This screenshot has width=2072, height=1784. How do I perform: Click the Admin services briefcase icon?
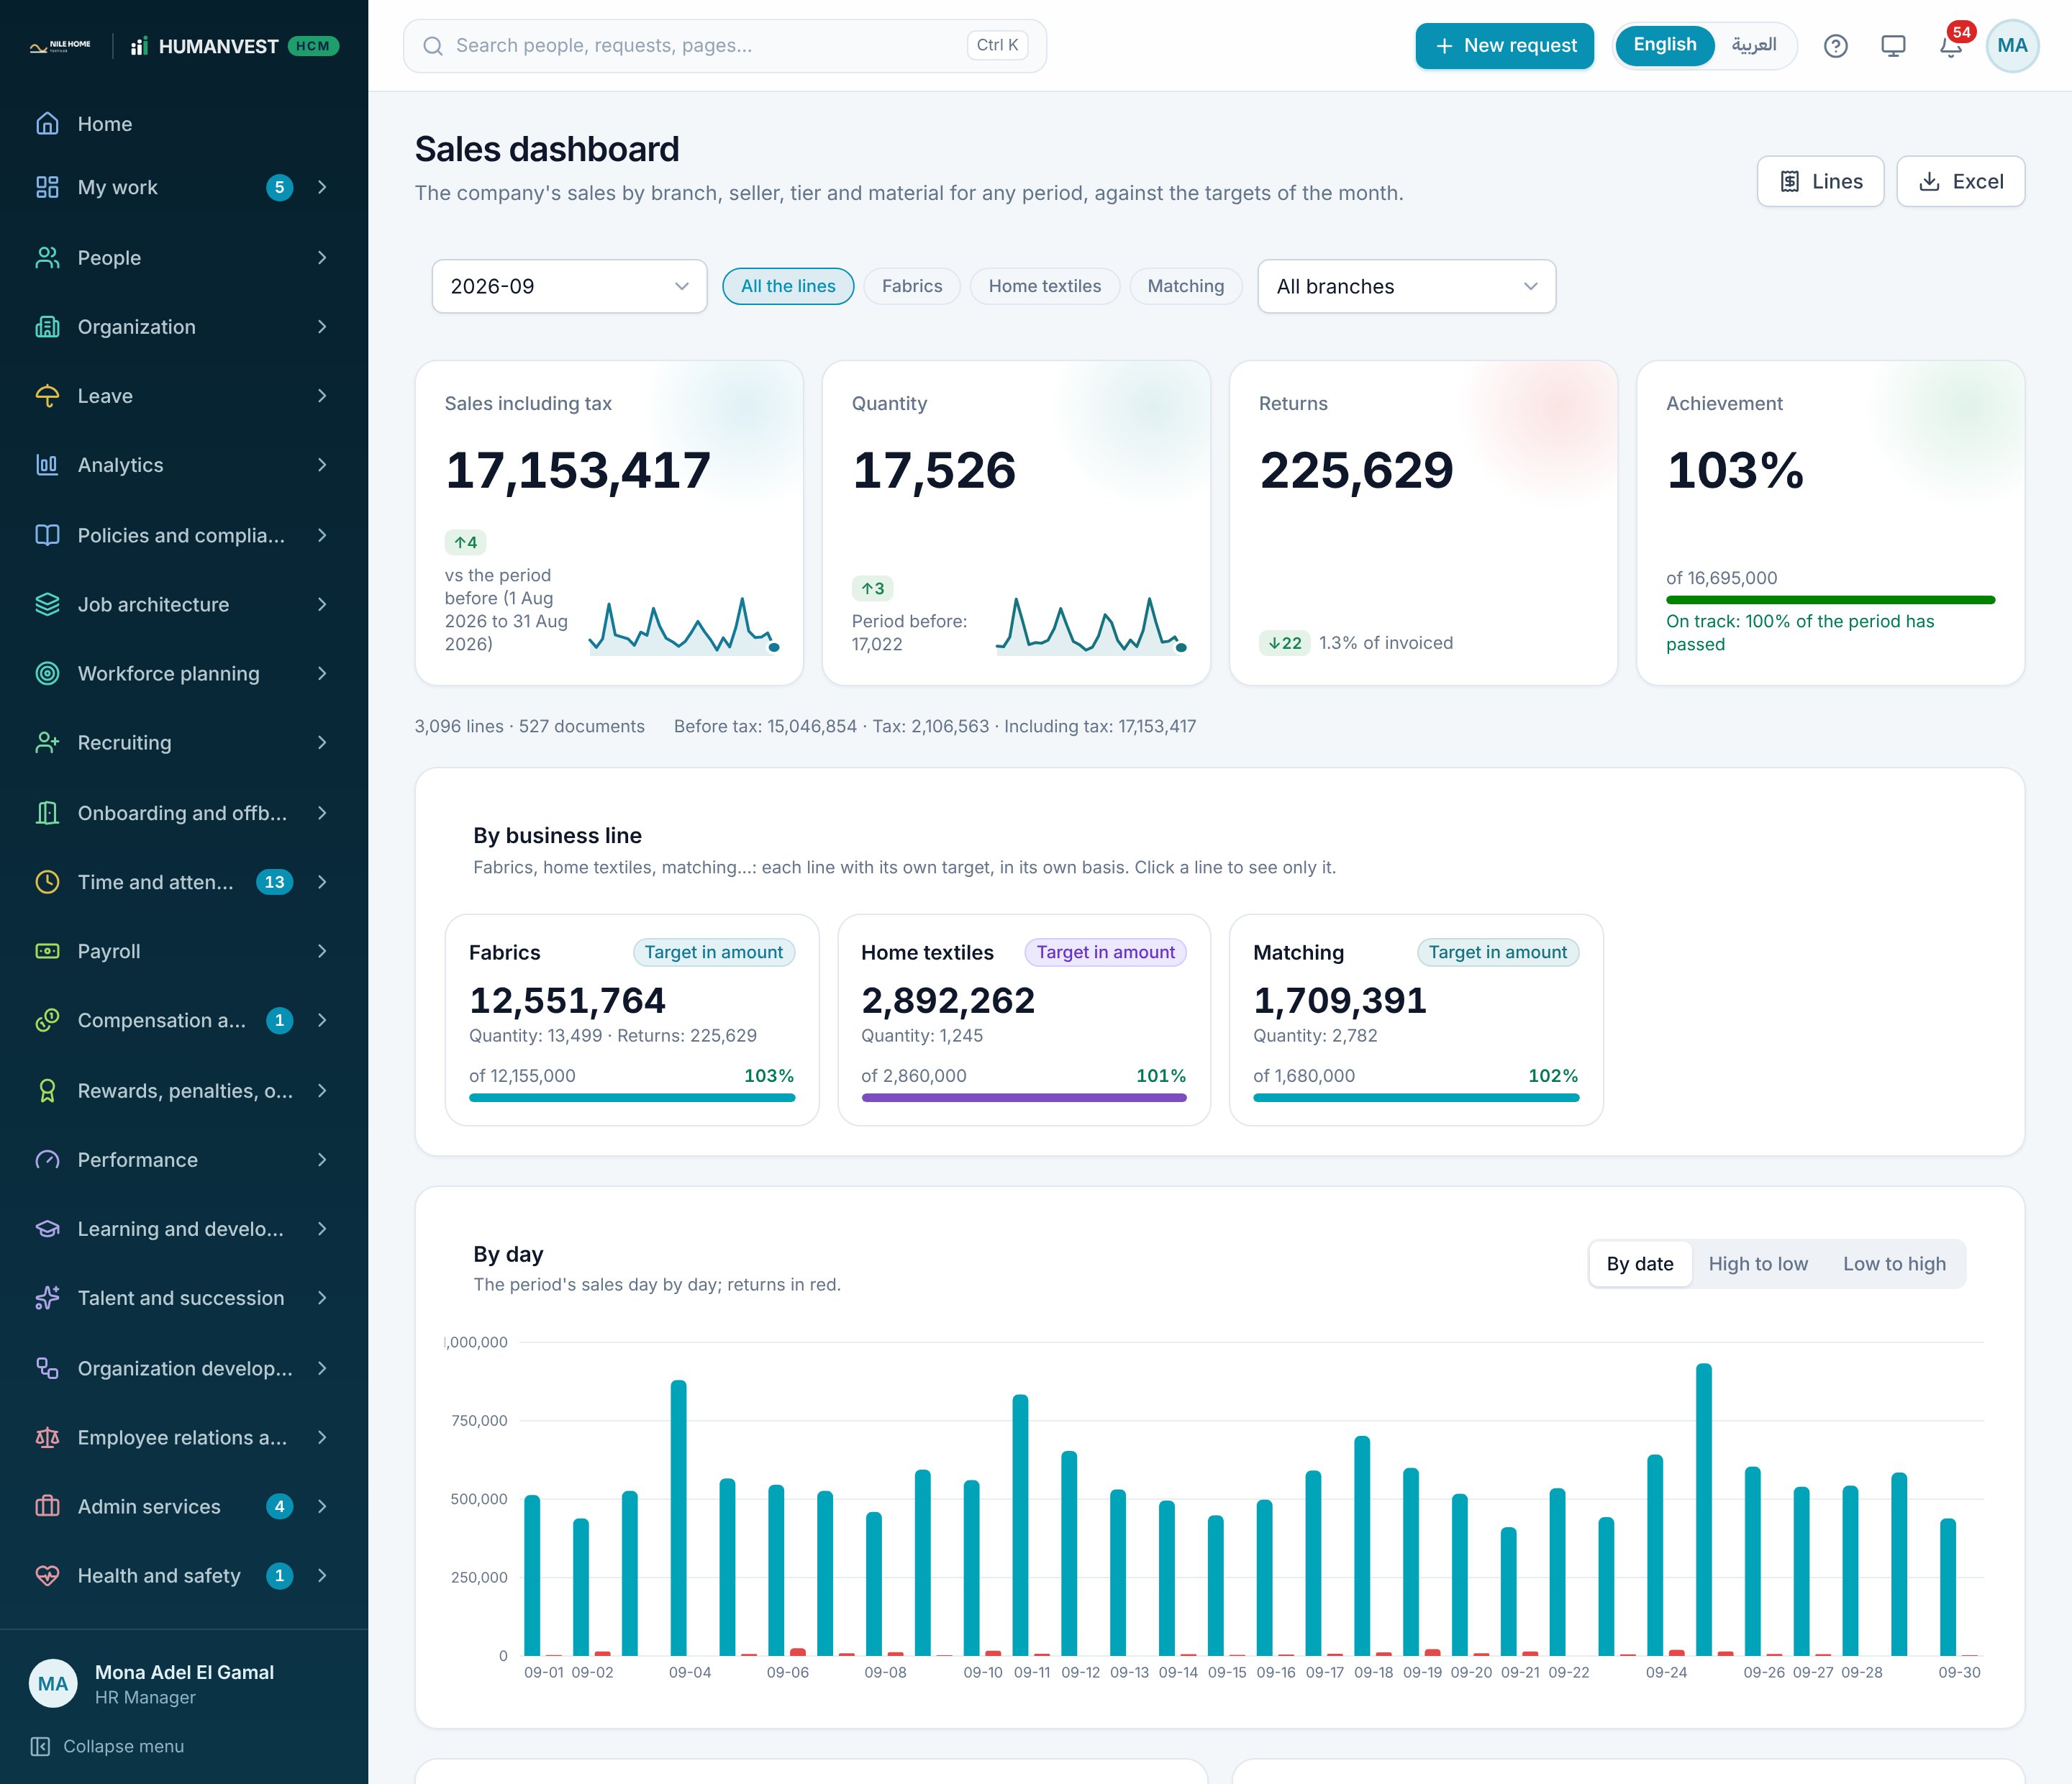47,1506
